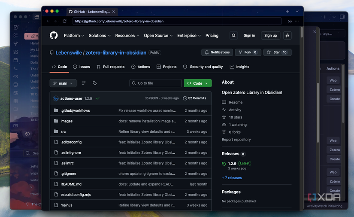
Task: View tags using the tag icon
Action: pyautogui.click(x=94, y=83)
